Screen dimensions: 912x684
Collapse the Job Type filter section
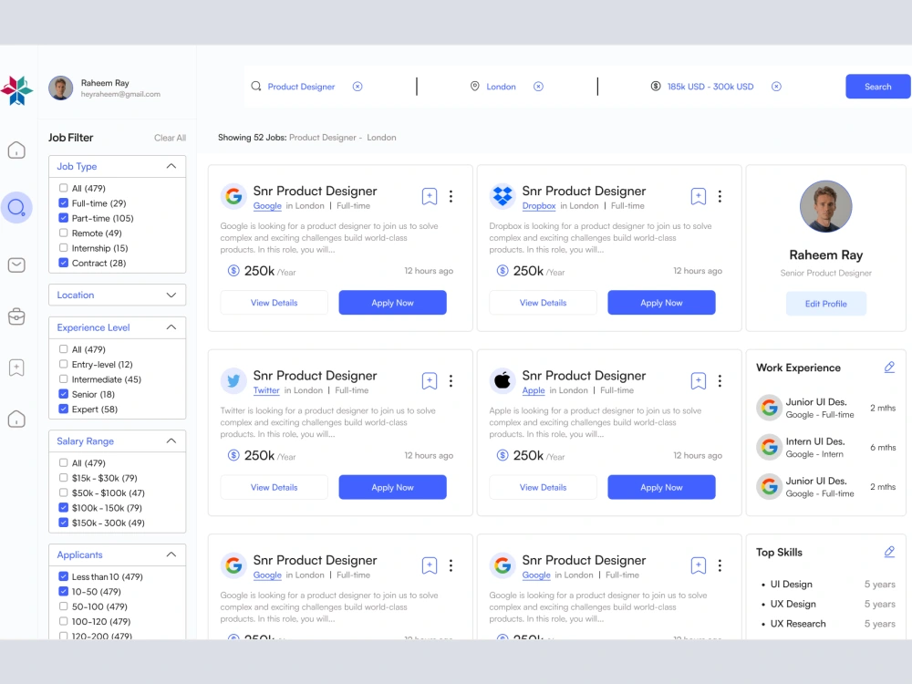[171, 166]
